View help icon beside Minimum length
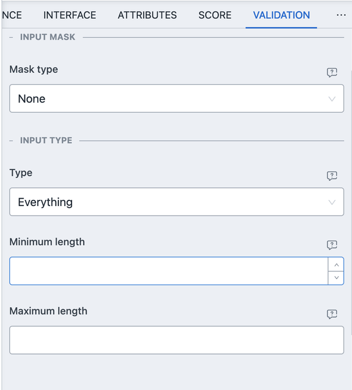This screenshot has height=390, width=352. click(x=332, y=245)
